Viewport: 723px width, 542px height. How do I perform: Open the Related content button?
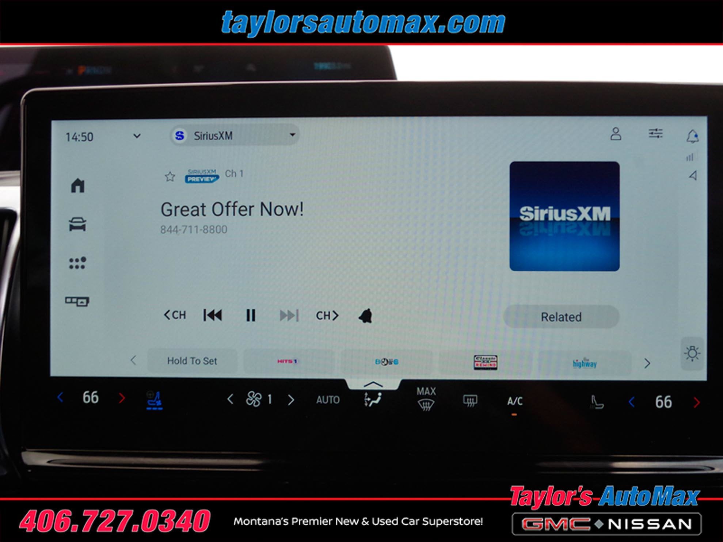pyautogui.click(x=561, y=317)
